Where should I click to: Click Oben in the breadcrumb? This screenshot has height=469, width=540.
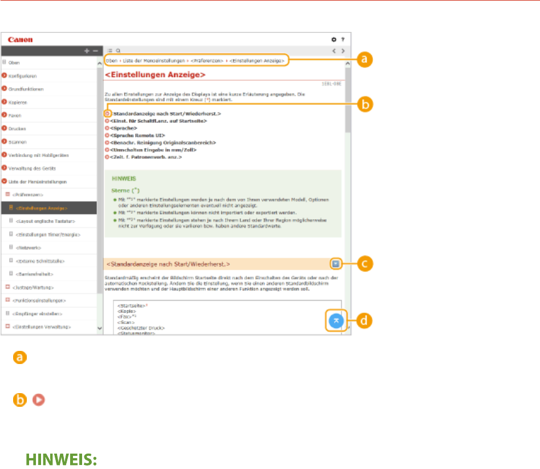[x=112, y=60]
